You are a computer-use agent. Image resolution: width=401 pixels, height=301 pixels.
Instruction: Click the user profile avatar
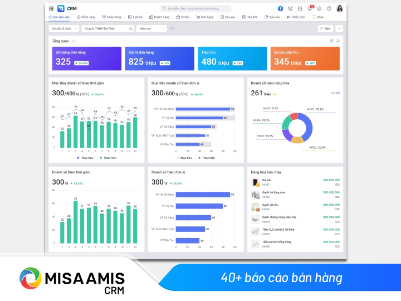340,8
